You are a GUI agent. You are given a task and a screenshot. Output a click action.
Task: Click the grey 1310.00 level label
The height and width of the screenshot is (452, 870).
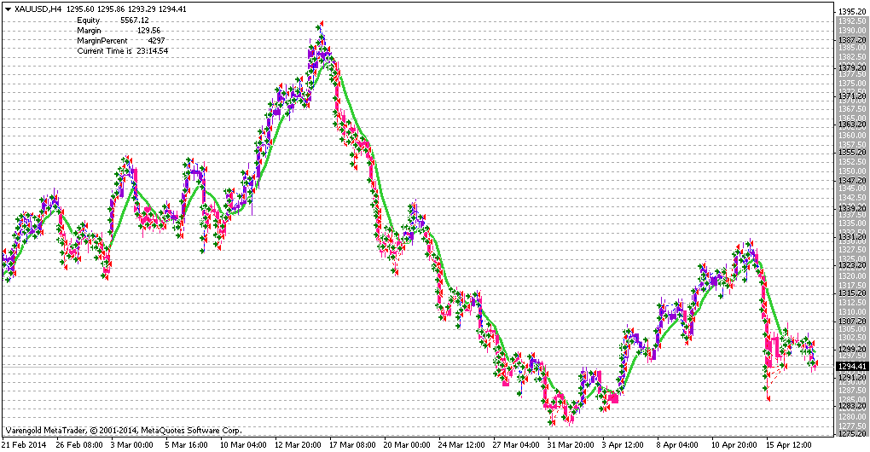coord(852,311)
